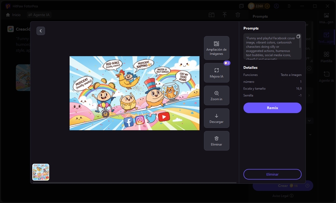
Task: Copy the prompt text with the copy icon
Action: [x=298, y=36]
